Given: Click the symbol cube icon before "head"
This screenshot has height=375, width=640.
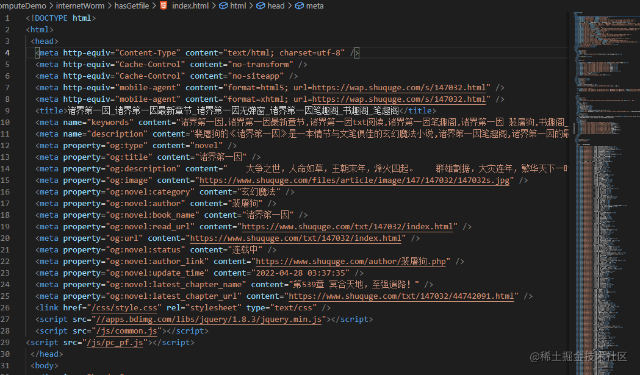Looking at the screenshot, I should 261,5.
